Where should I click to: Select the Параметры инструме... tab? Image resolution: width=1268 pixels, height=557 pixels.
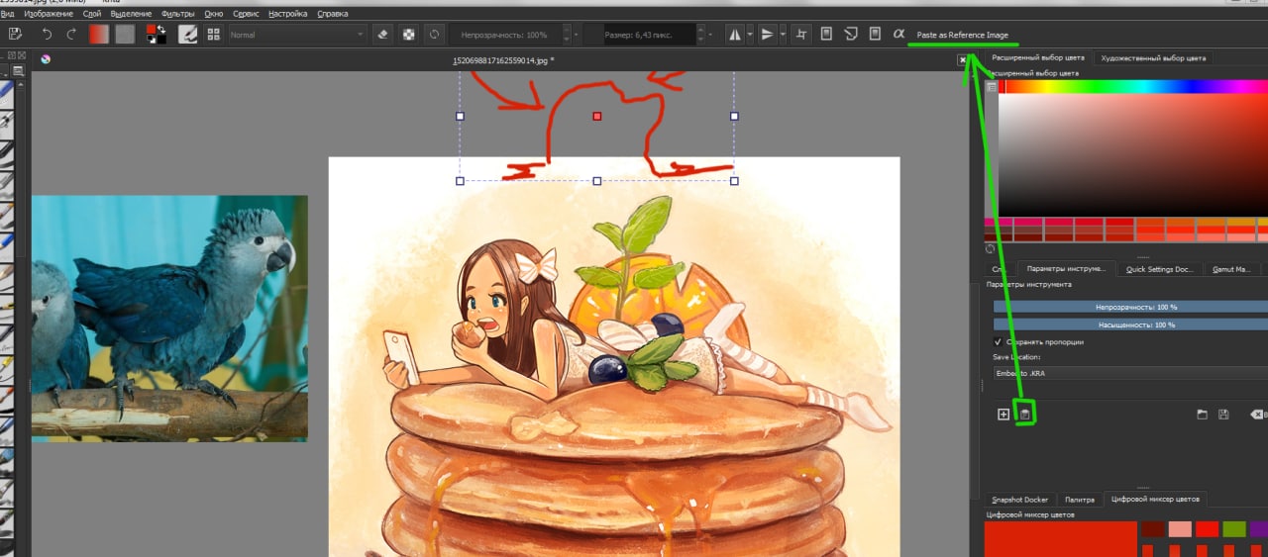1068,269
